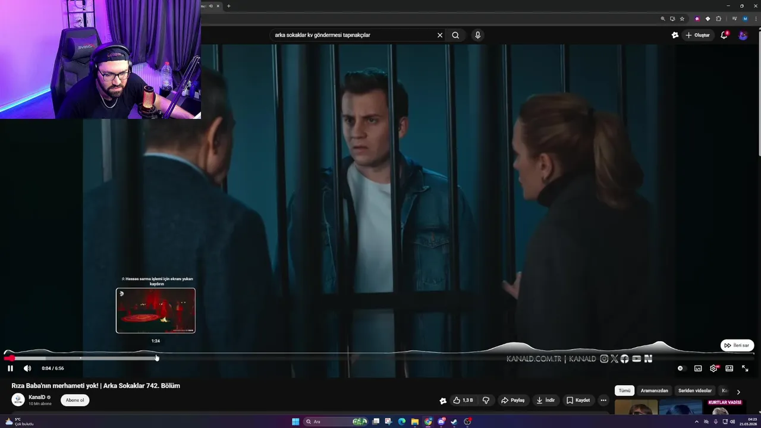This screenshot has height=428, width=761.
Task: Open the weather widget on the taskbar
Action: tap(19, 421)
